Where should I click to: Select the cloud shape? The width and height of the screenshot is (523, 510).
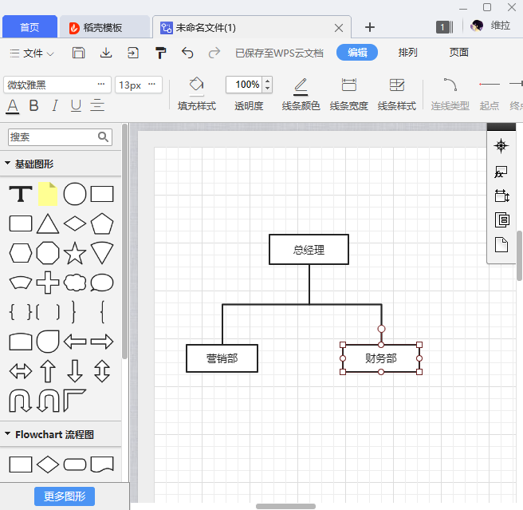click(75, 283)
